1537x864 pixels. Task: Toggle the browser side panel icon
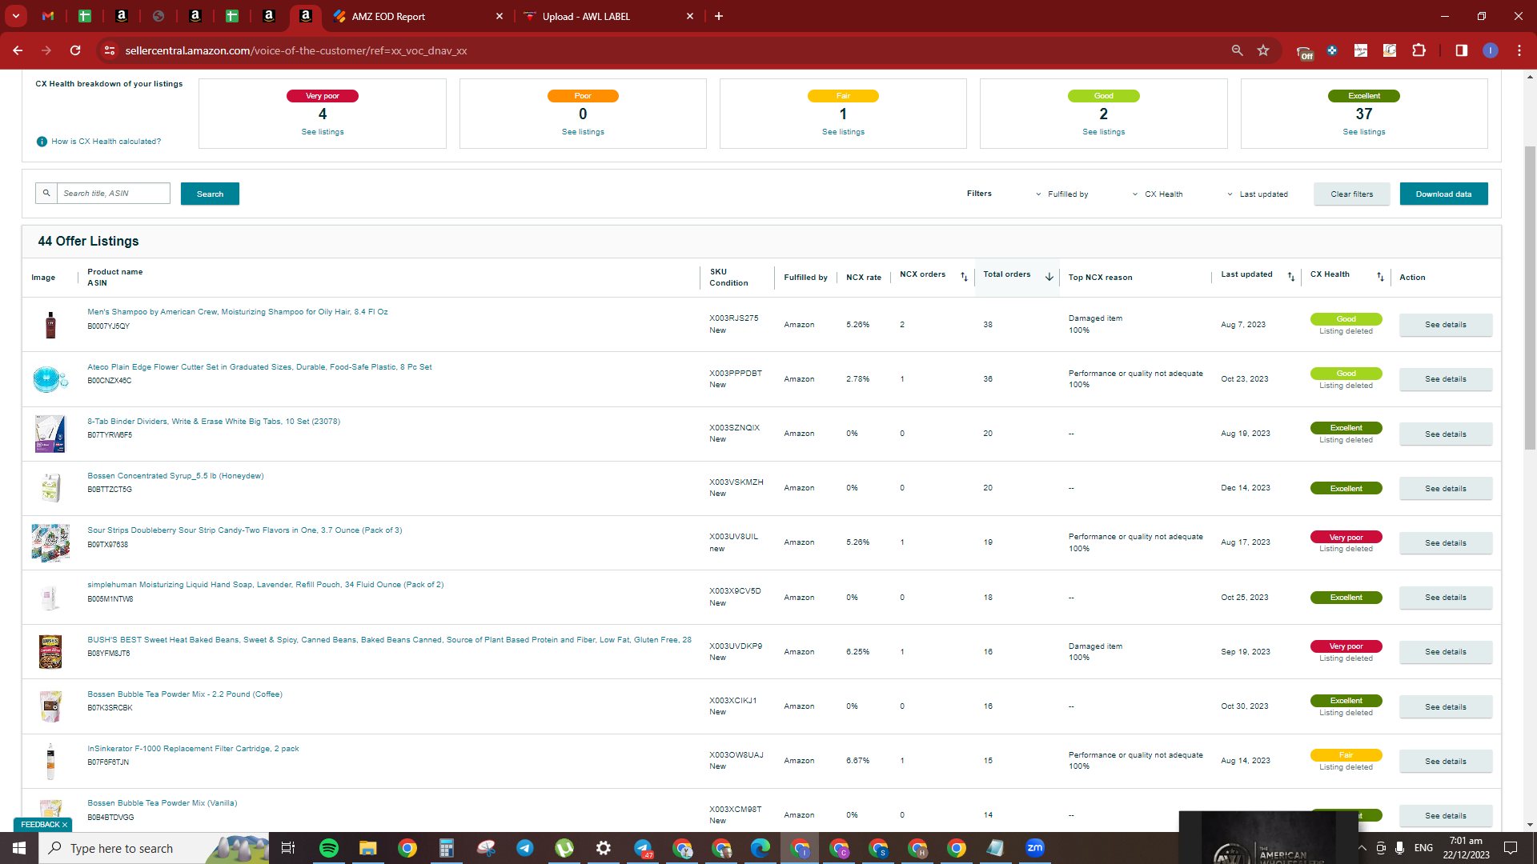coord(1462,50)
